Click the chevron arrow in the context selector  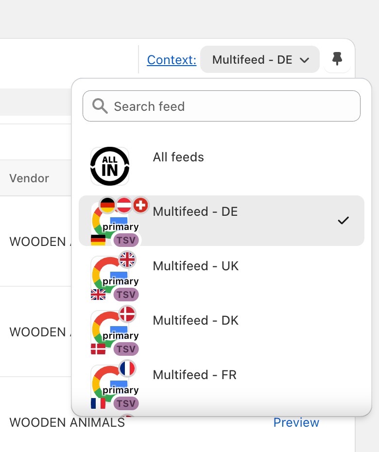click(305, 60)
